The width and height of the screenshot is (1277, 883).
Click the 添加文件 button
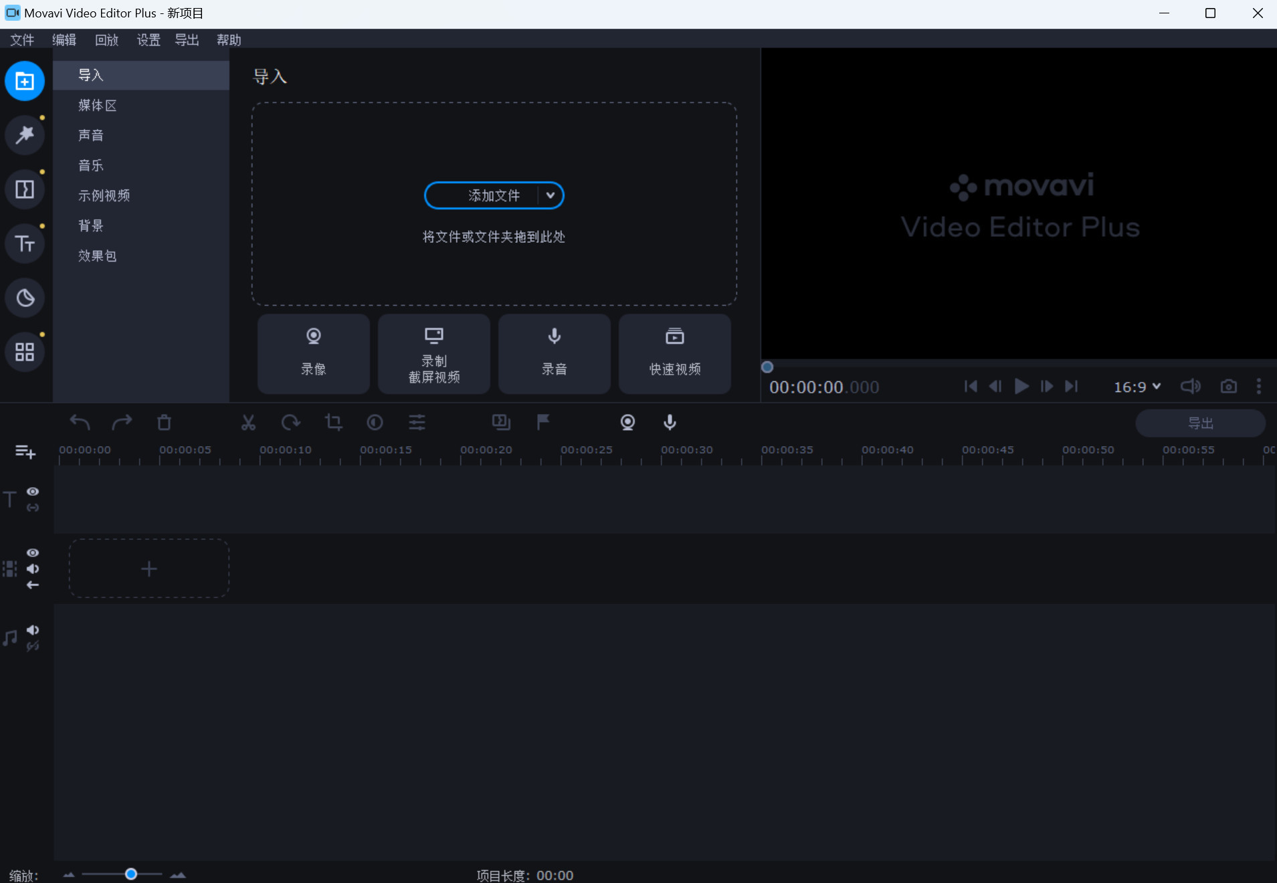pos(494,196)
